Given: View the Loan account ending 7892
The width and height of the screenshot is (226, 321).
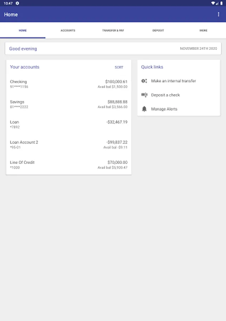Looking at the screenshot, I should 69,124.
